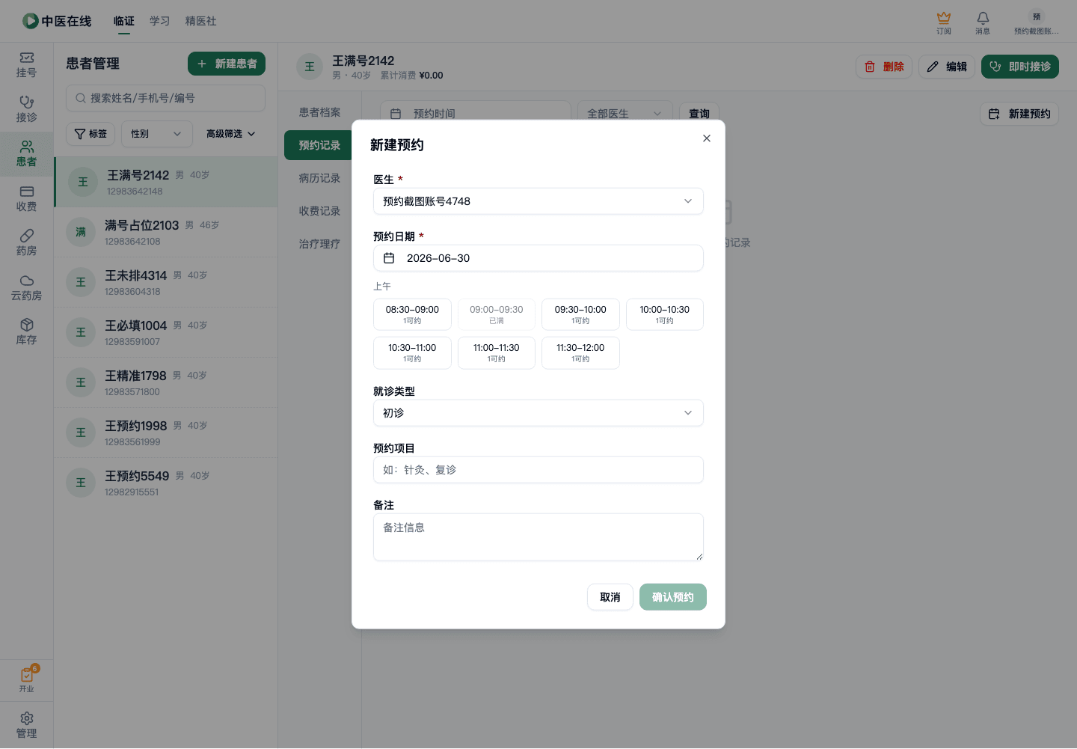Select patient 王满号2142 in list
The image size is (1077, 749).
coord(166,182)
